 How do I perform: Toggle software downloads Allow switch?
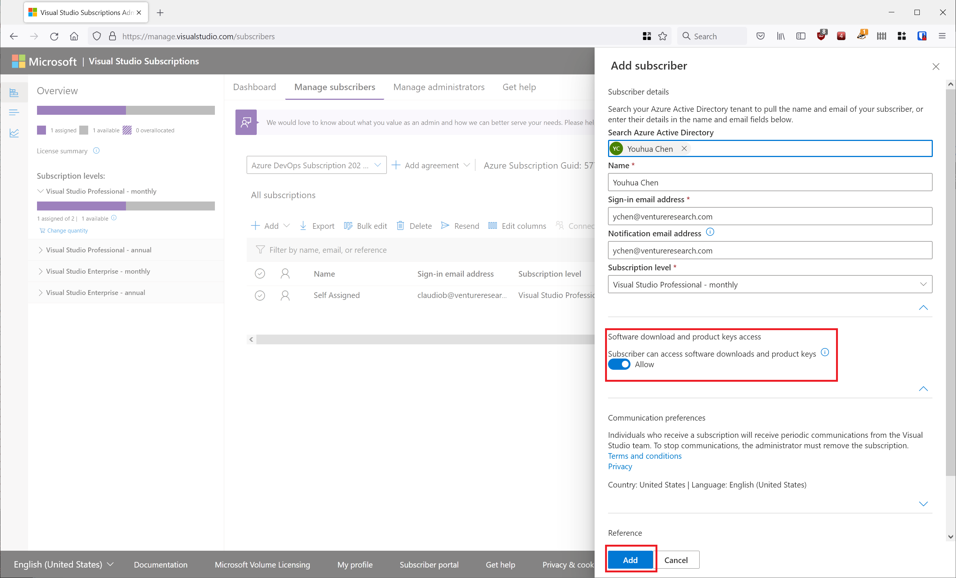(x=619, y=364)
